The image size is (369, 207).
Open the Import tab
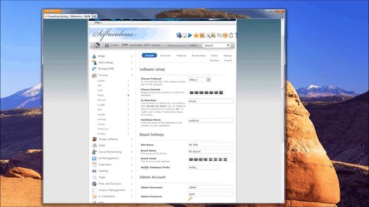[228, 60]
